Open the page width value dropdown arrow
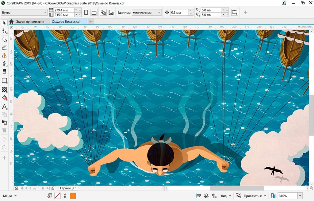This screenshot has height=201, width=314. pos(76,10)
